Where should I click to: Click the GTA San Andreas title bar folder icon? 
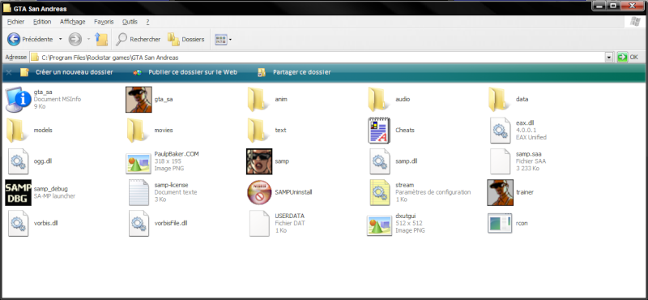click(x=7, y=9)
